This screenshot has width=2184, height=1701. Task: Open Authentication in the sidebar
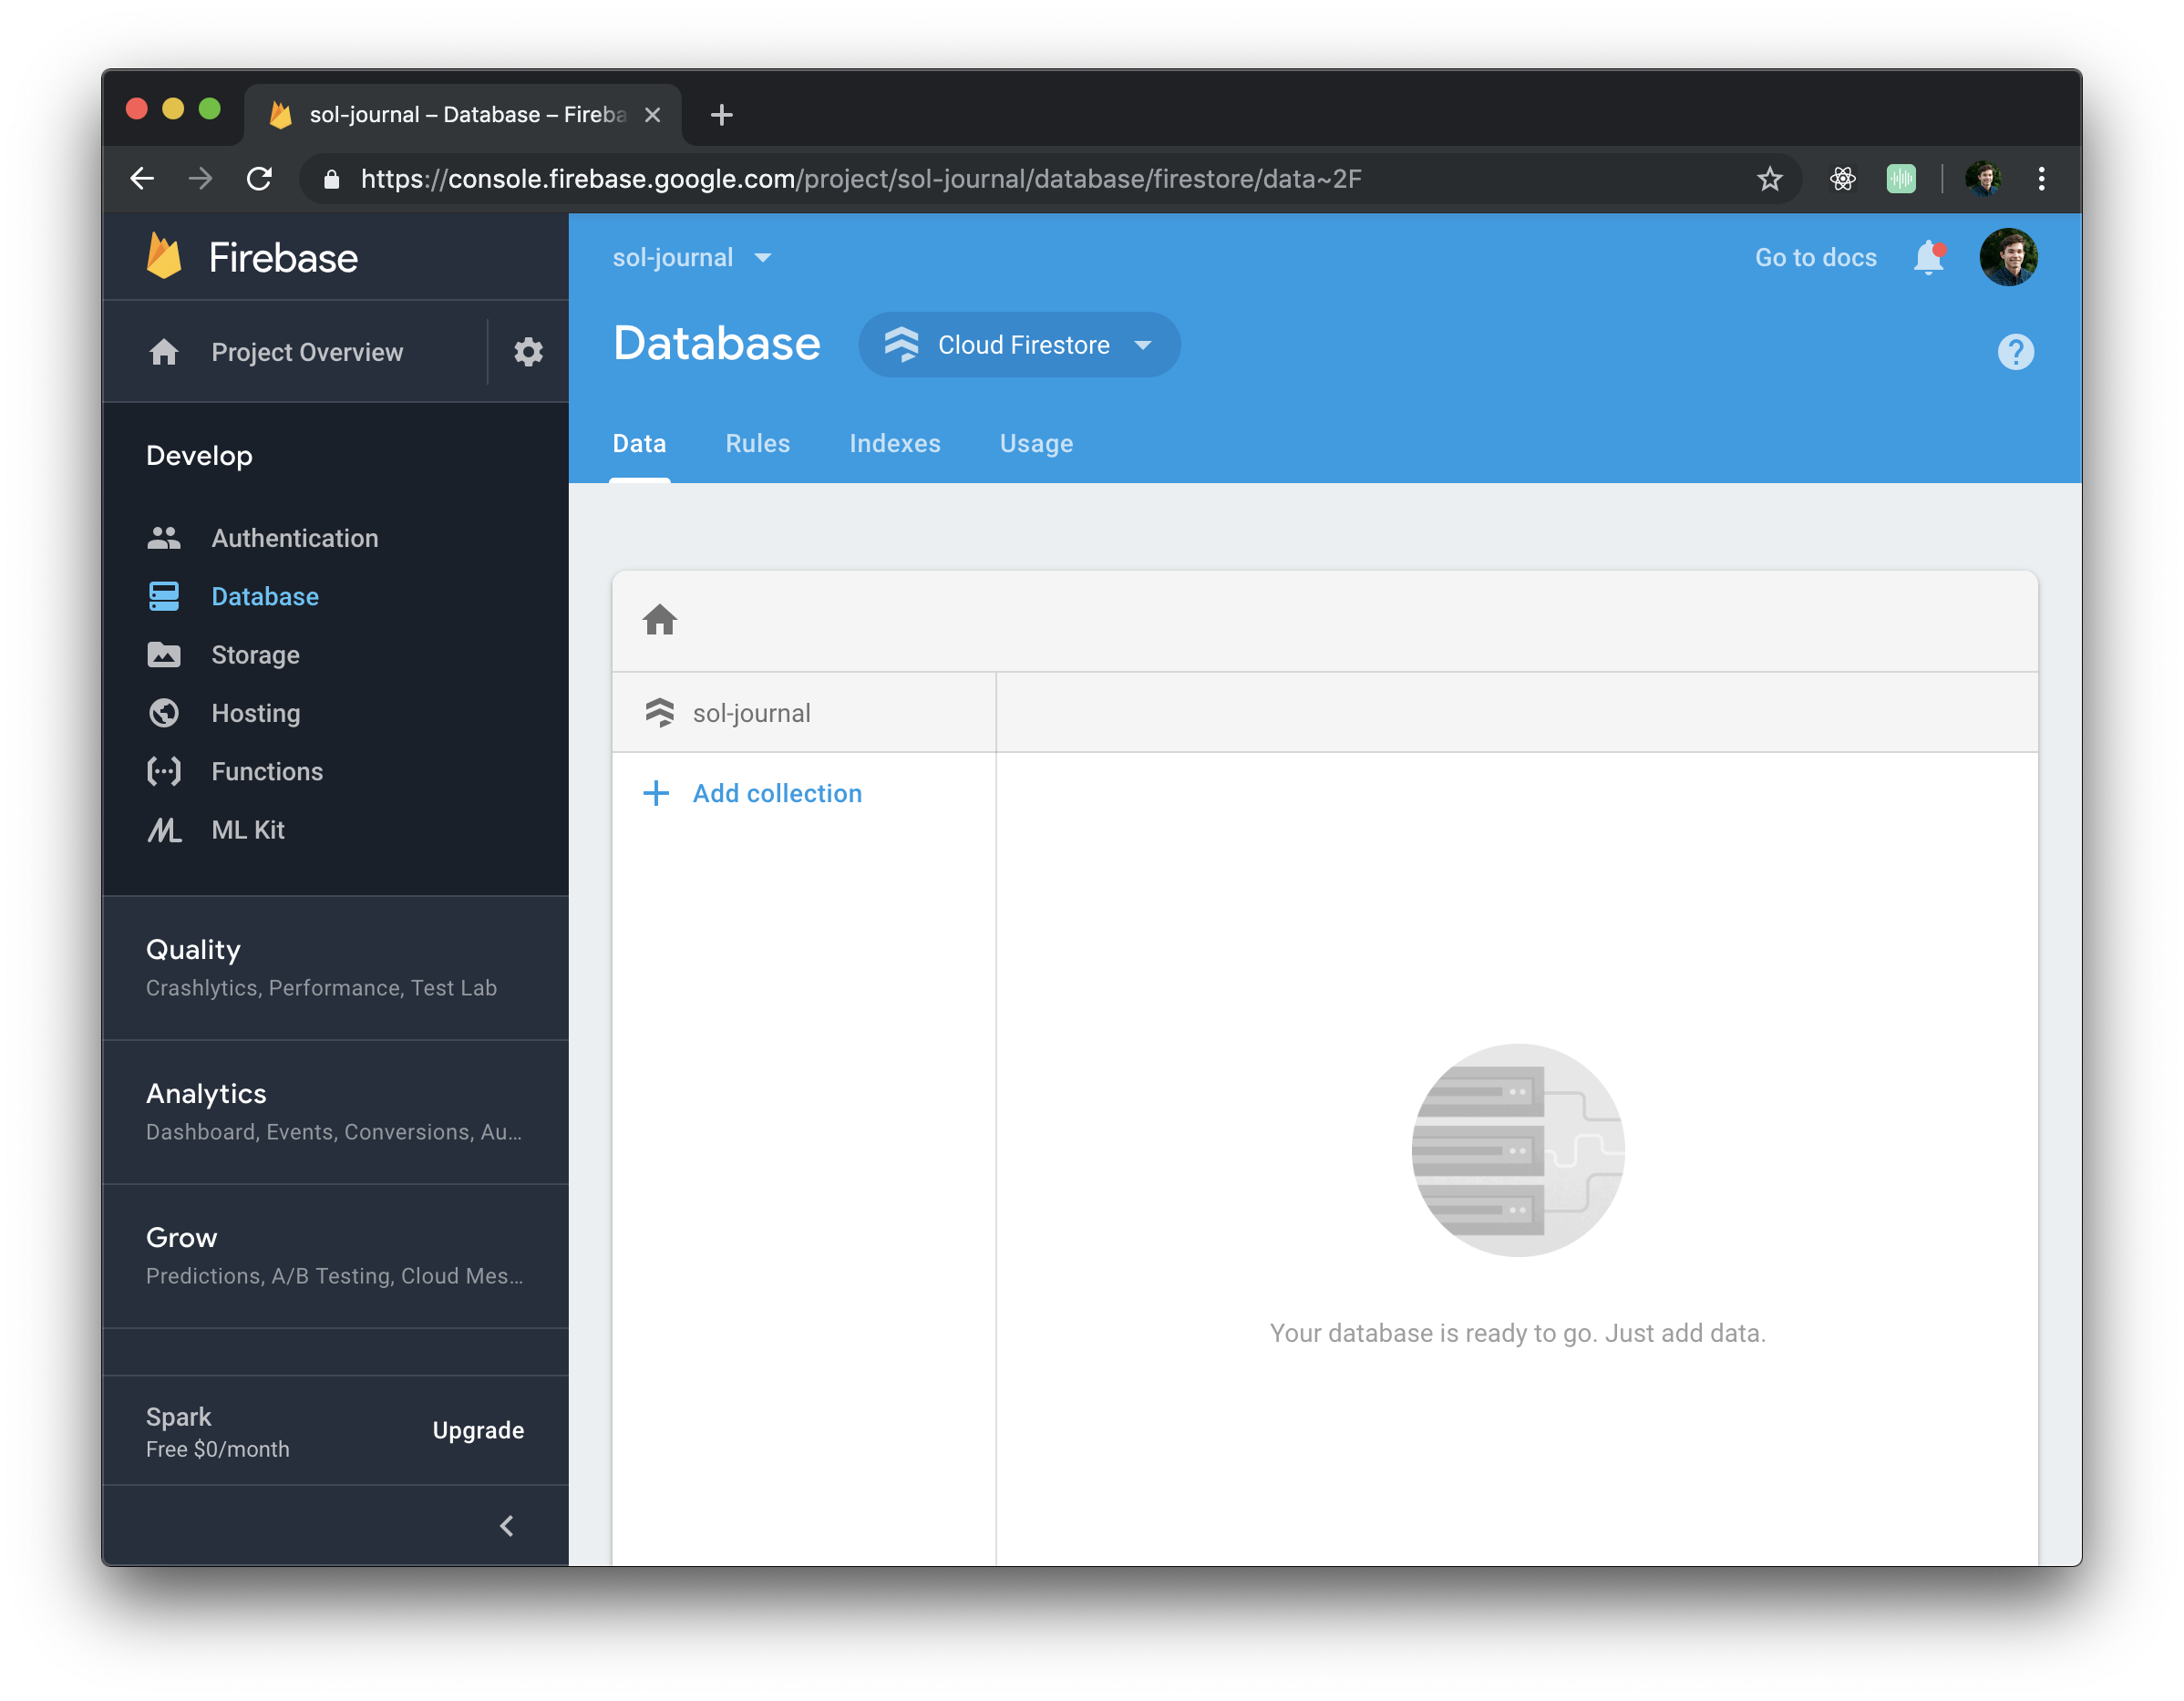point(294,538)
